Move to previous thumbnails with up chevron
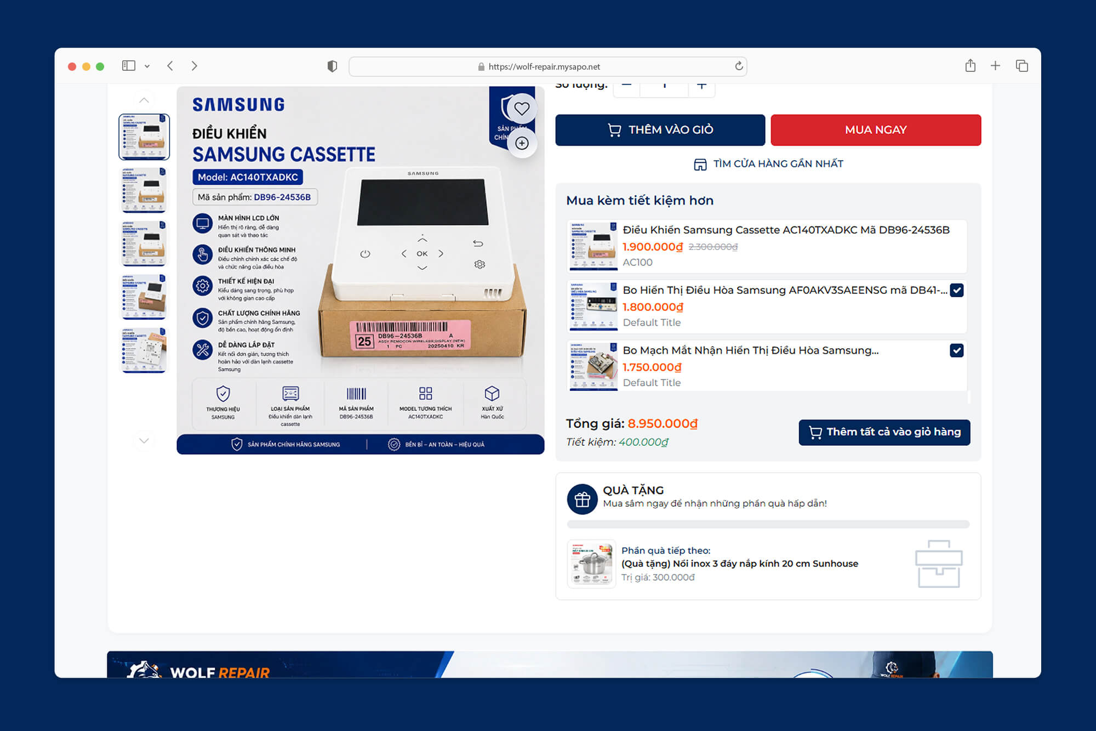 tap(144, 100)
